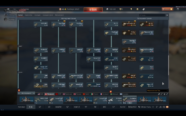Viewport: 186px width, 116px height.
Task: Select the Jagdtiger tank icon
Action: pyautogui.click(x=106, y=50)
